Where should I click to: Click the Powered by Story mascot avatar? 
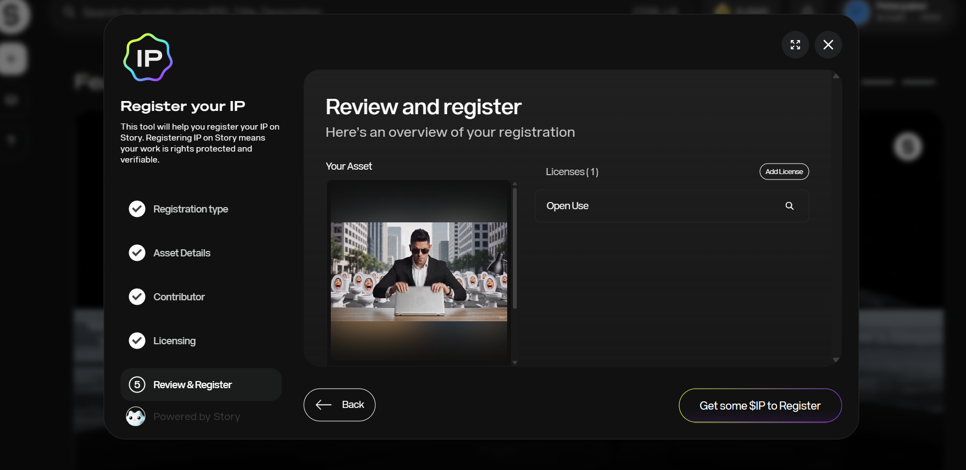coord(136,417)
